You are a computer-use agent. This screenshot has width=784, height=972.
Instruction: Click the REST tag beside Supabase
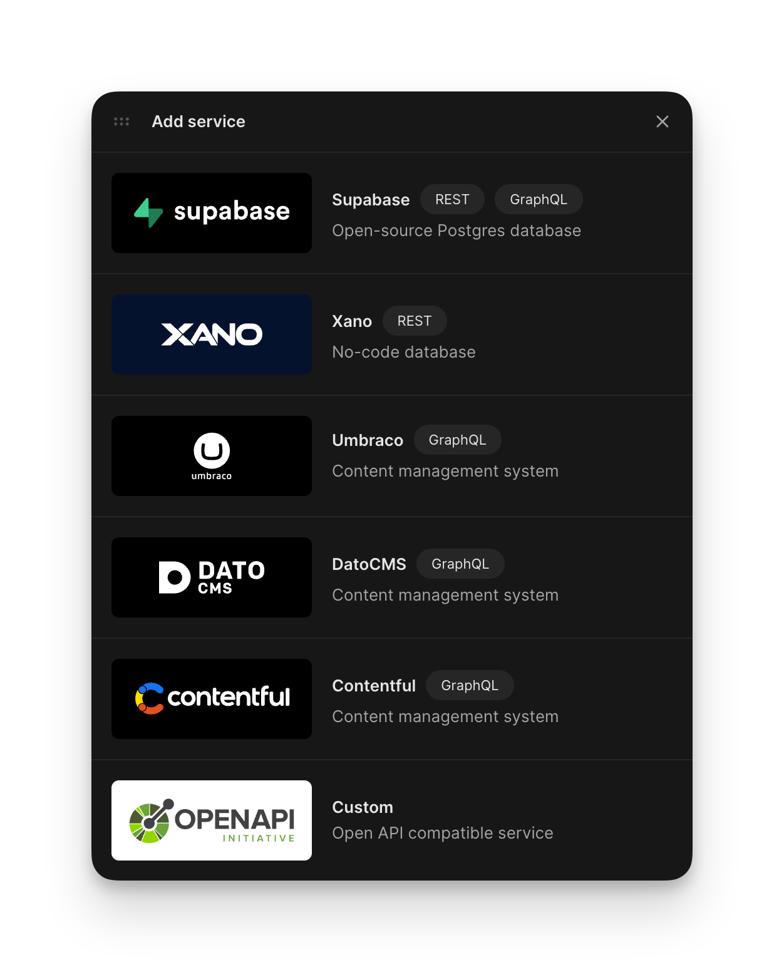(452, 199)
